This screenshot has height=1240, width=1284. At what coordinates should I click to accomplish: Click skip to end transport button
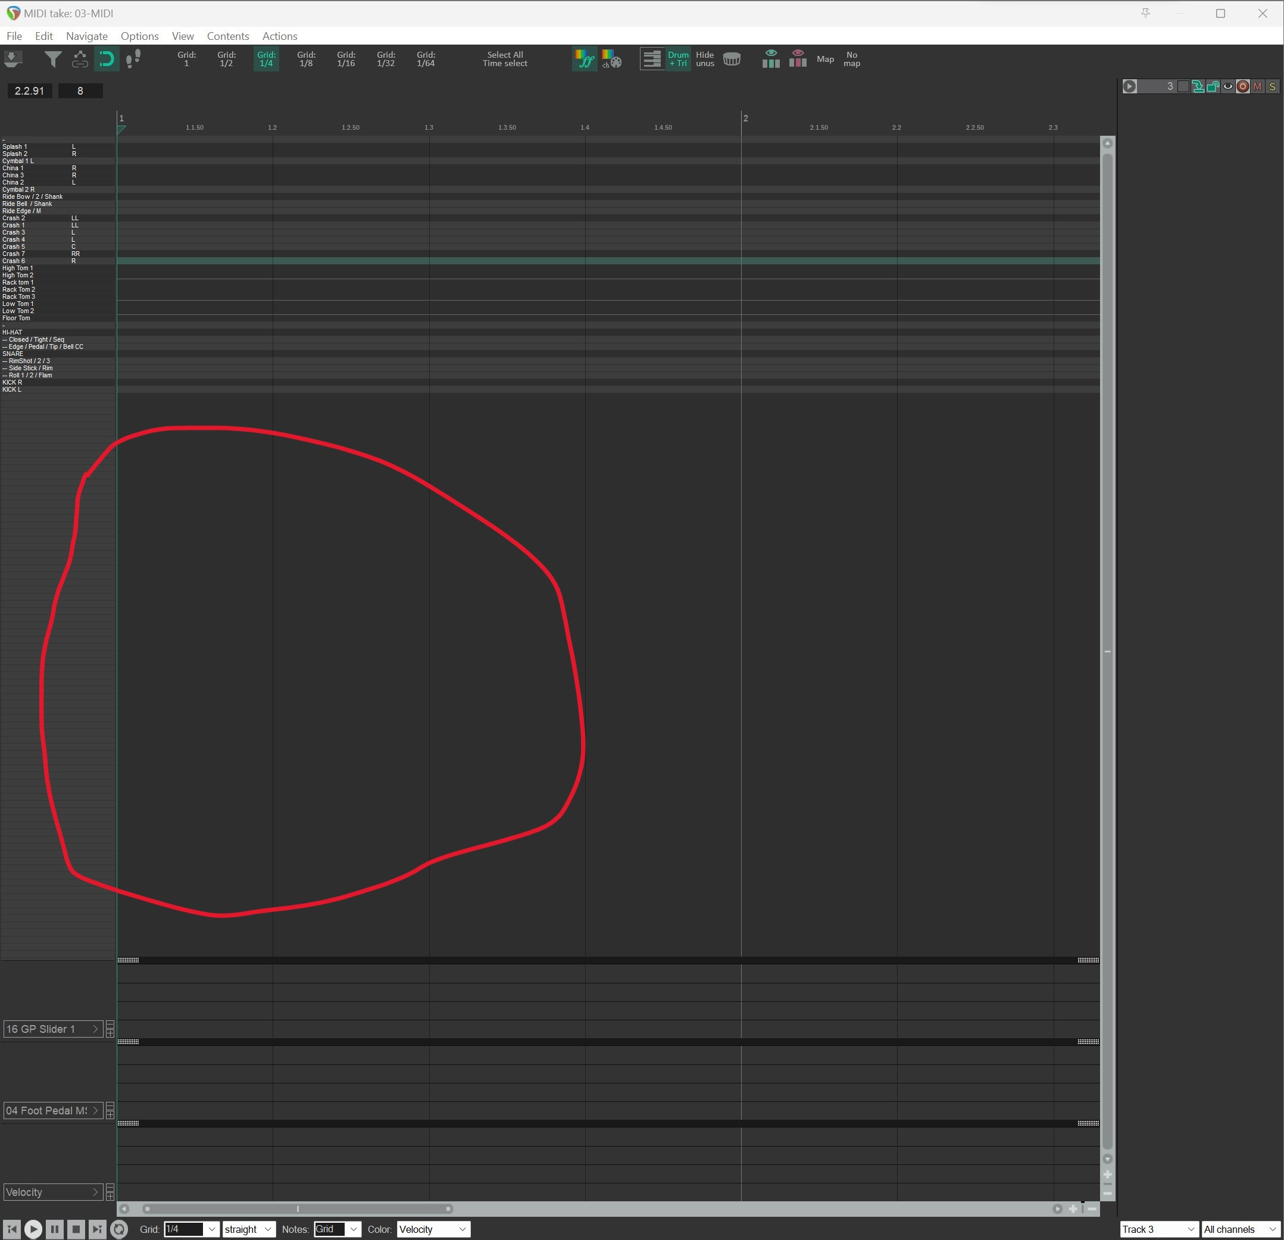pyautogui.click(x=97, y=1229)
